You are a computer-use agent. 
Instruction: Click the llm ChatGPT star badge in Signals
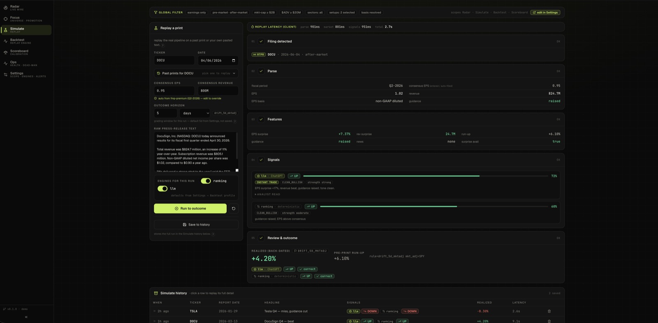tap(269, 176)
